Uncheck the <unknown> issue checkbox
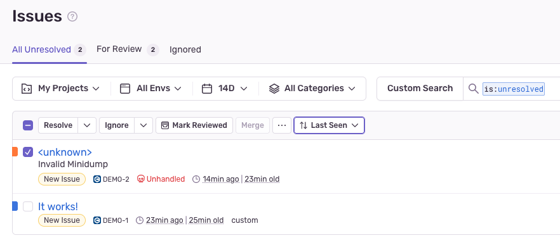The width and height of the screenshot is (560, 245). [28, 152]
